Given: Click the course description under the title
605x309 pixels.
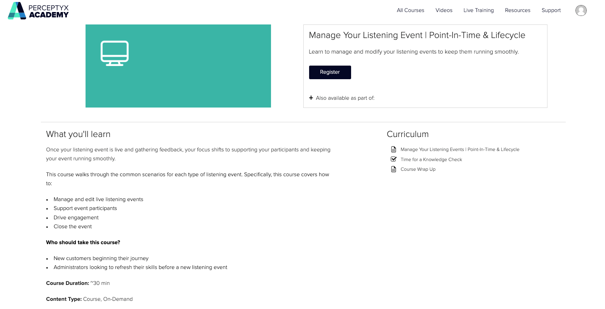Looking at the screenshot, I should [x=414, y=52].
